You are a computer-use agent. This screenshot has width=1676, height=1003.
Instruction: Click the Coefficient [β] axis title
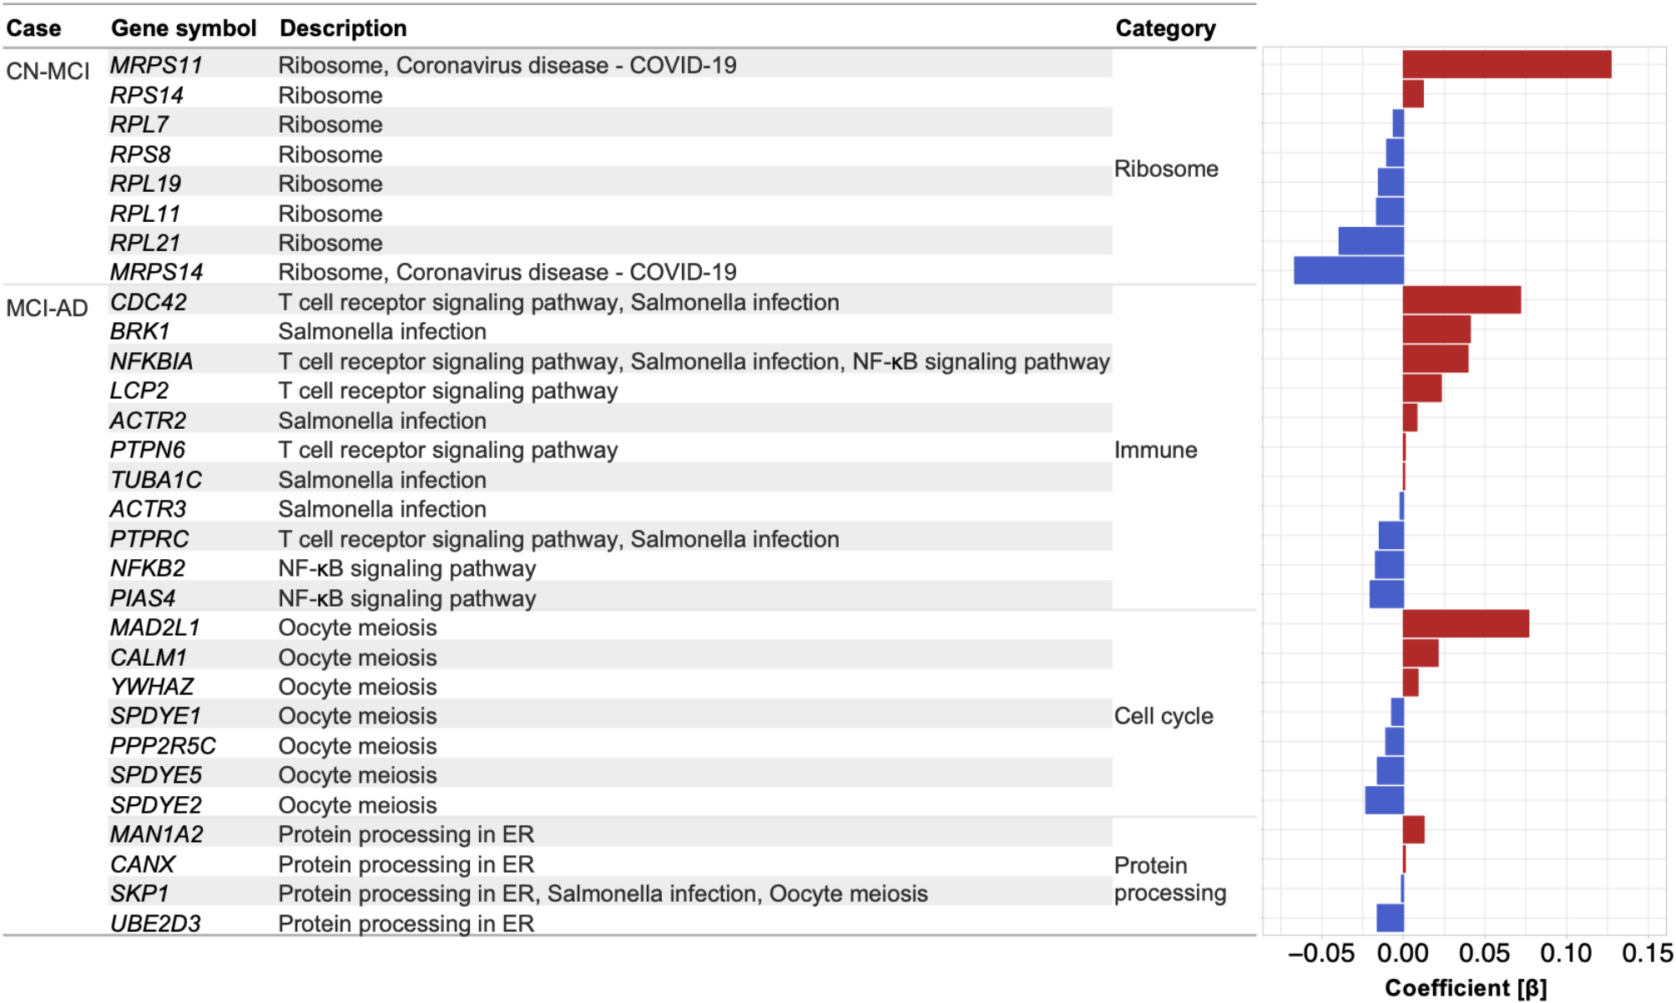pyautogui.click(x=1466, y=989)
